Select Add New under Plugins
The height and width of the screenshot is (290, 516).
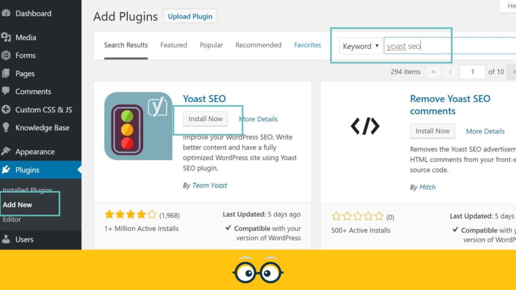tap(17, 204)
